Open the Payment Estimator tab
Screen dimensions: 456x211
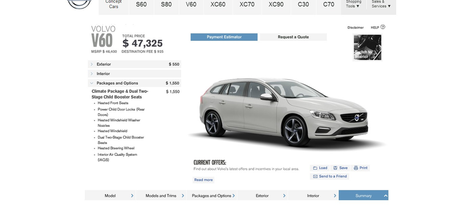[224, 37]
